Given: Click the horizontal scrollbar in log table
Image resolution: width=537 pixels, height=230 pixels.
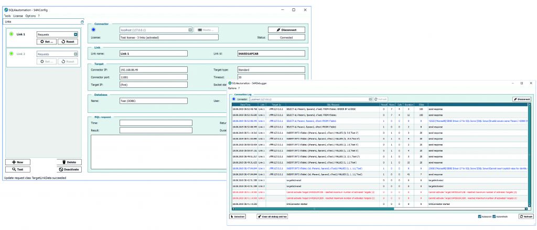Looking at the screenshot, I should (314, 209).
